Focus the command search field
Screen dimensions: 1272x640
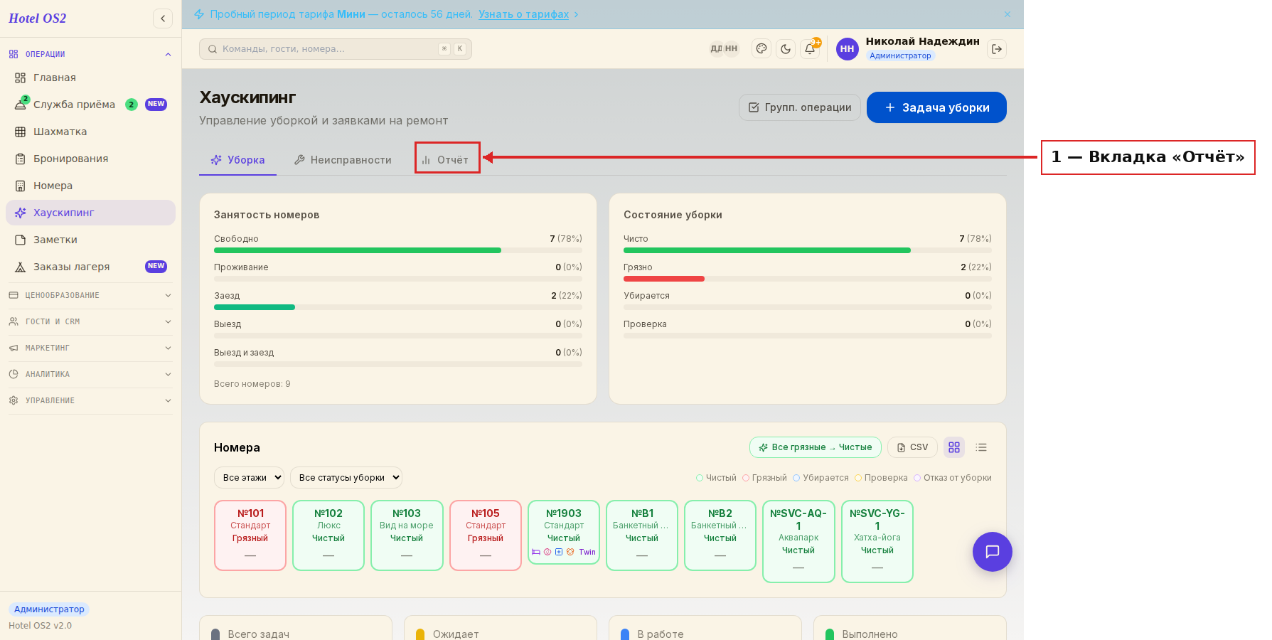pyautogui.click(x=336, y=49)
